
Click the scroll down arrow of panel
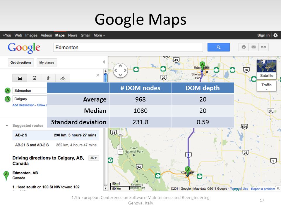pyautogui.click(x=106, y=188)
